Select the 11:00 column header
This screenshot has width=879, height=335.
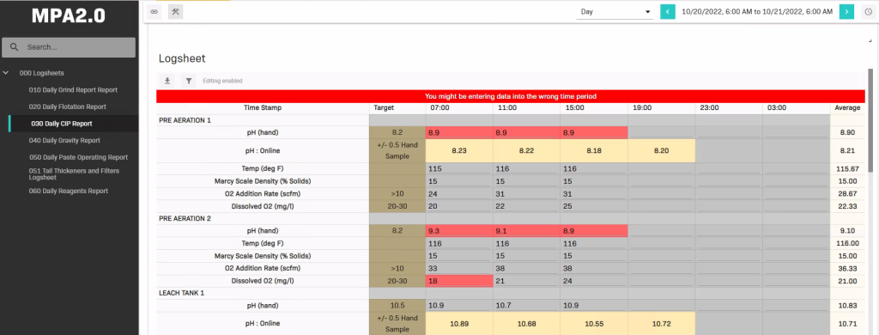526,107
